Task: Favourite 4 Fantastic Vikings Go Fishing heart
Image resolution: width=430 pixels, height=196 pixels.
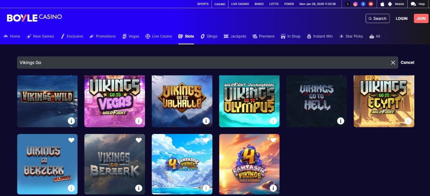Action: (x=273, y=140)
